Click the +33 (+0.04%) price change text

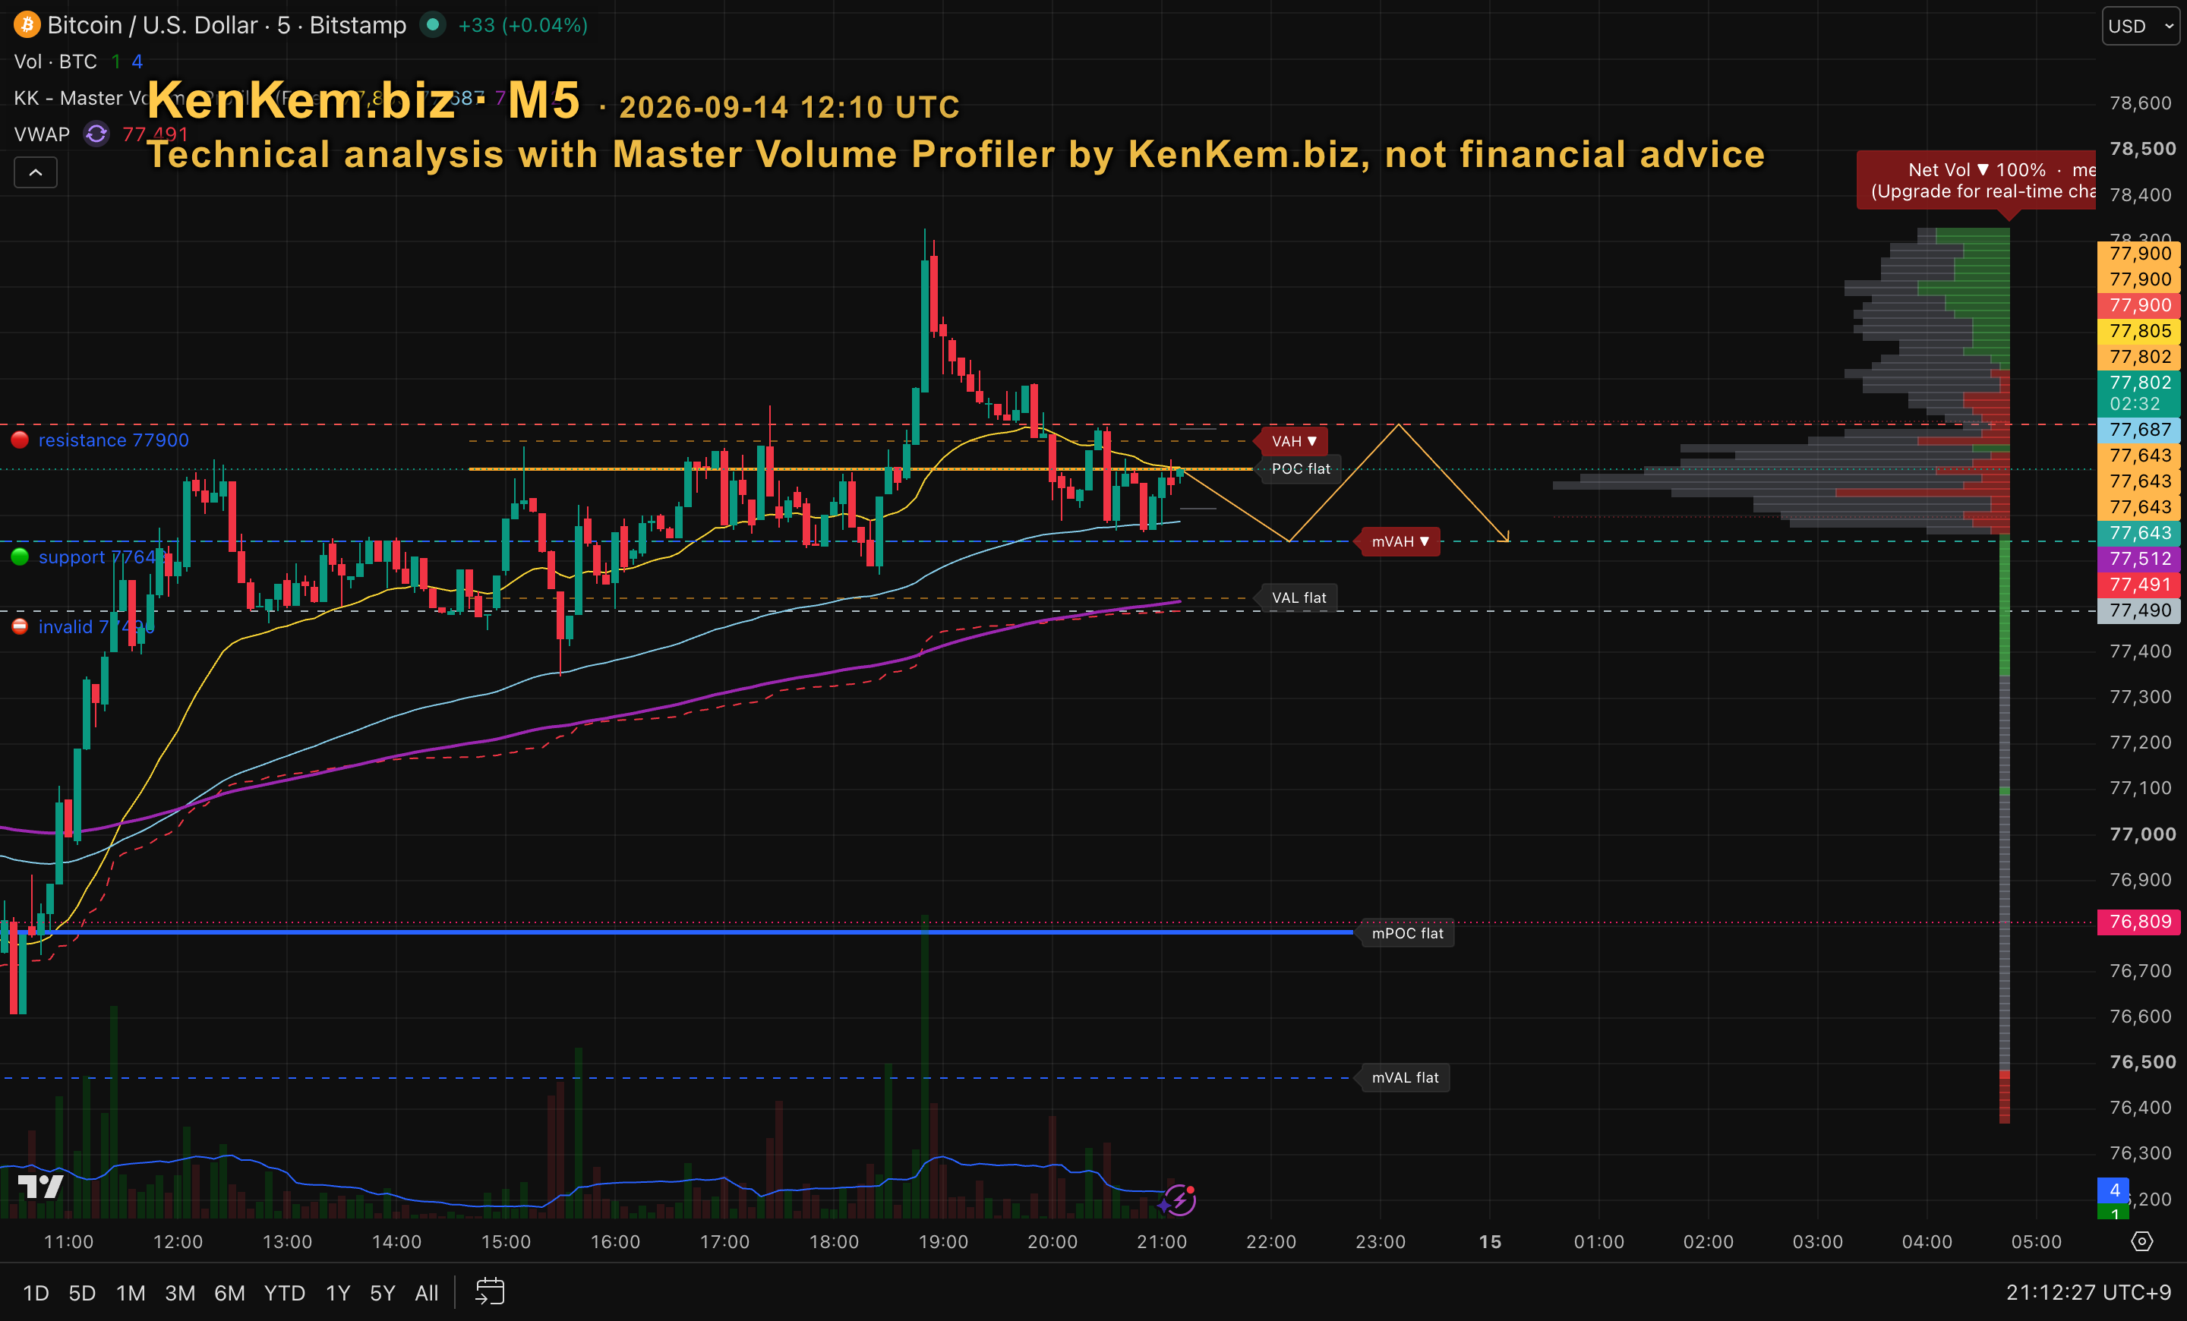point(522,25)
